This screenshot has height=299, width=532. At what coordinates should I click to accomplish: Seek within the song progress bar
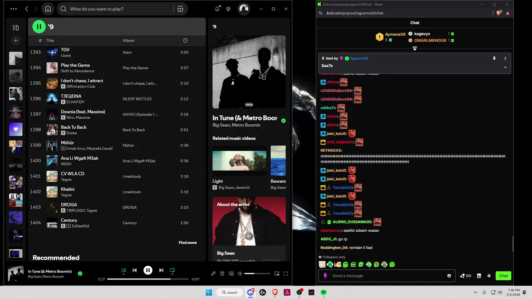point(148,279)
